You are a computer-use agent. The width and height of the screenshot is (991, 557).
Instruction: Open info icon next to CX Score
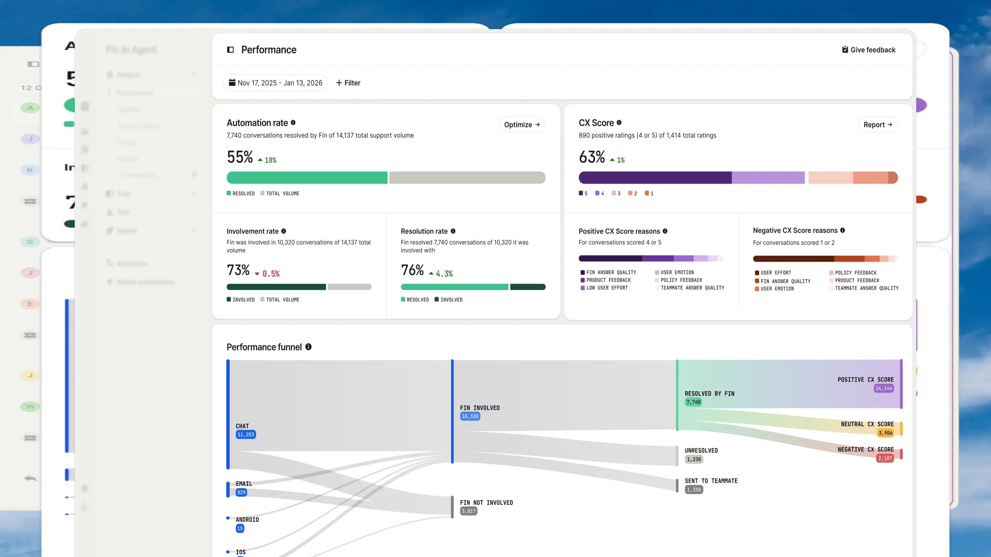[619, 123]
